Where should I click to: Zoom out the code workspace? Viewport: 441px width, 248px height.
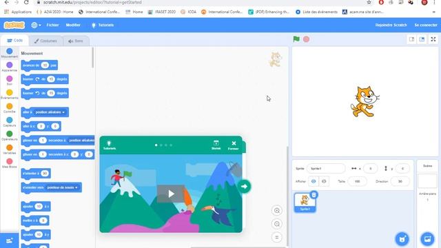pyautogui.click(x=277, y=224)
